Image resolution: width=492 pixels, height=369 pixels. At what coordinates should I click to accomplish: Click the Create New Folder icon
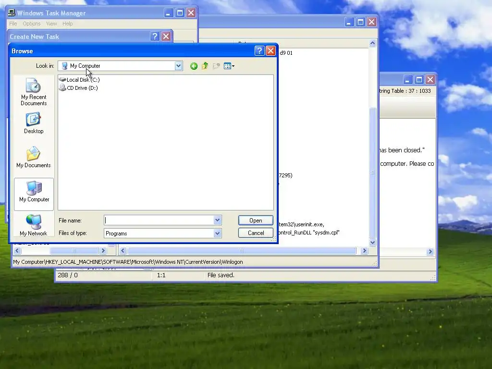[x=216, y=66]
